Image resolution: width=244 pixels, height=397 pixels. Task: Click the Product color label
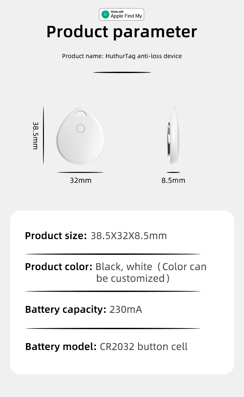[x=59, y=267]
